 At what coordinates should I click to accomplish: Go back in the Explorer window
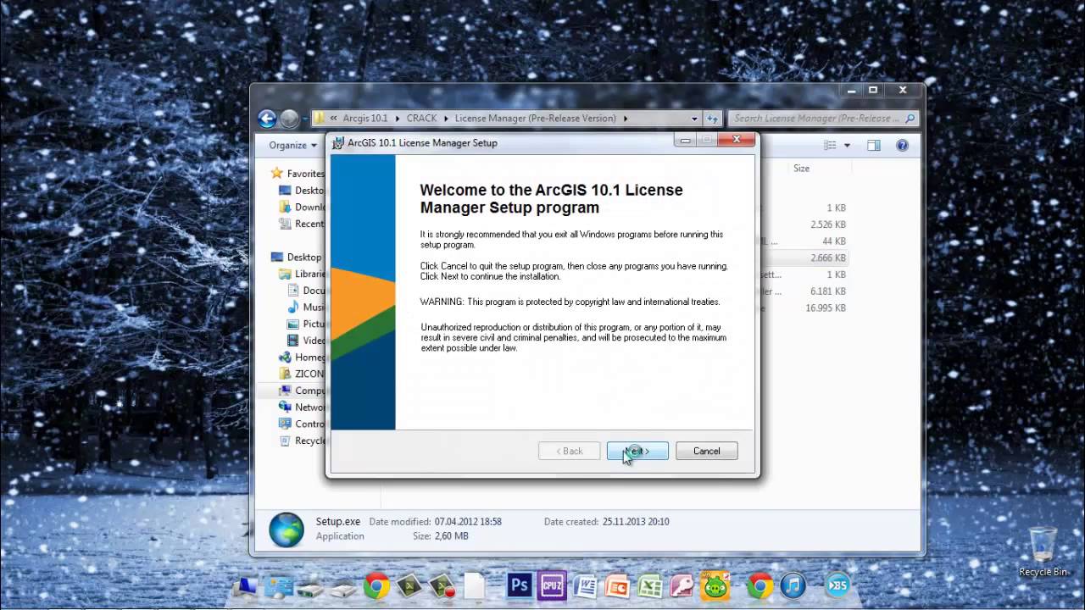[267, 119]
